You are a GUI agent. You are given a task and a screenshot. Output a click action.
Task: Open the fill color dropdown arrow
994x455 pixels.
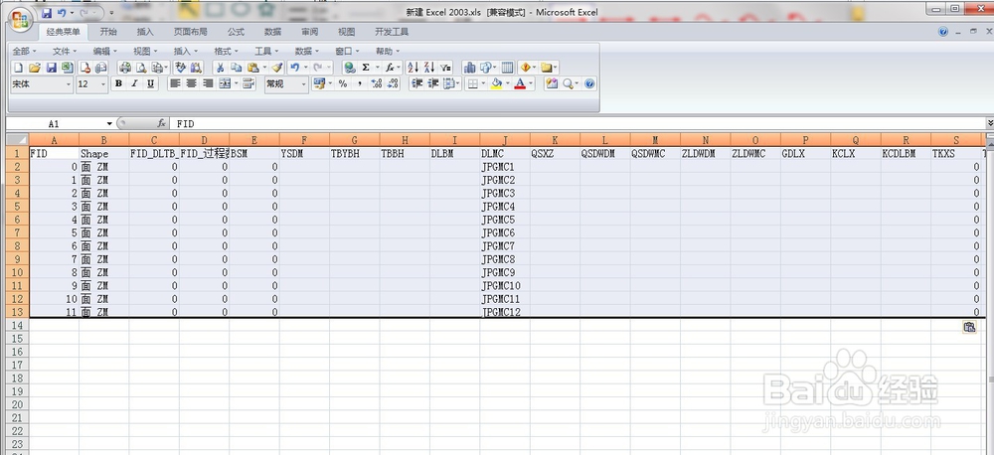pos(507,83)
